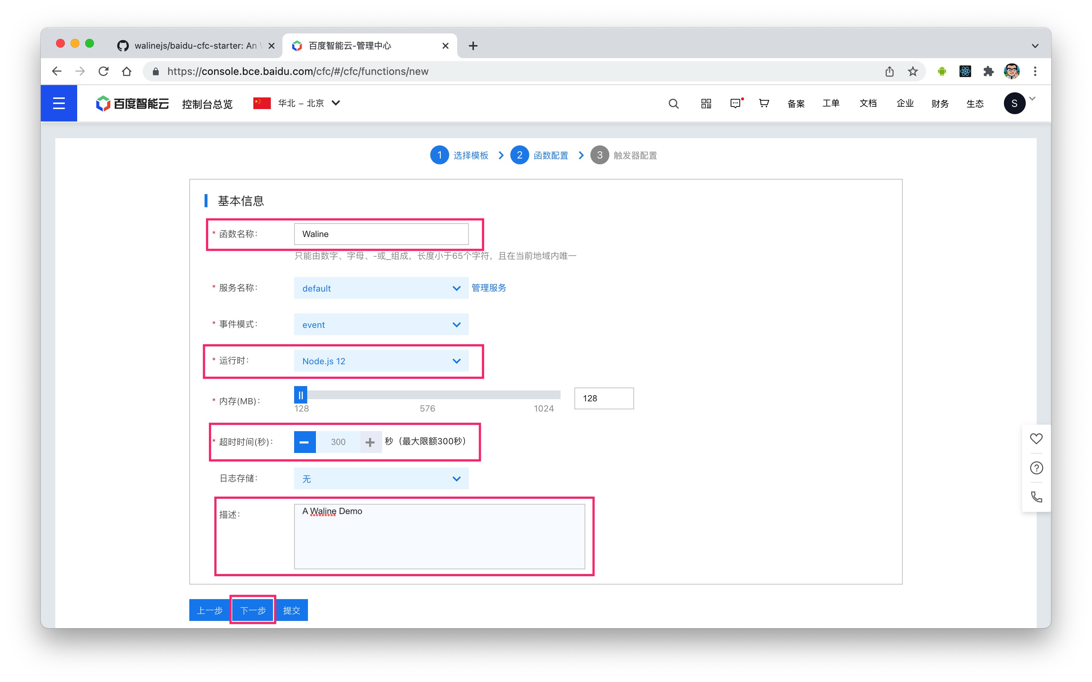Click the phone contact icon
Screen dimensions: 1092x682
click(1036, 497)
